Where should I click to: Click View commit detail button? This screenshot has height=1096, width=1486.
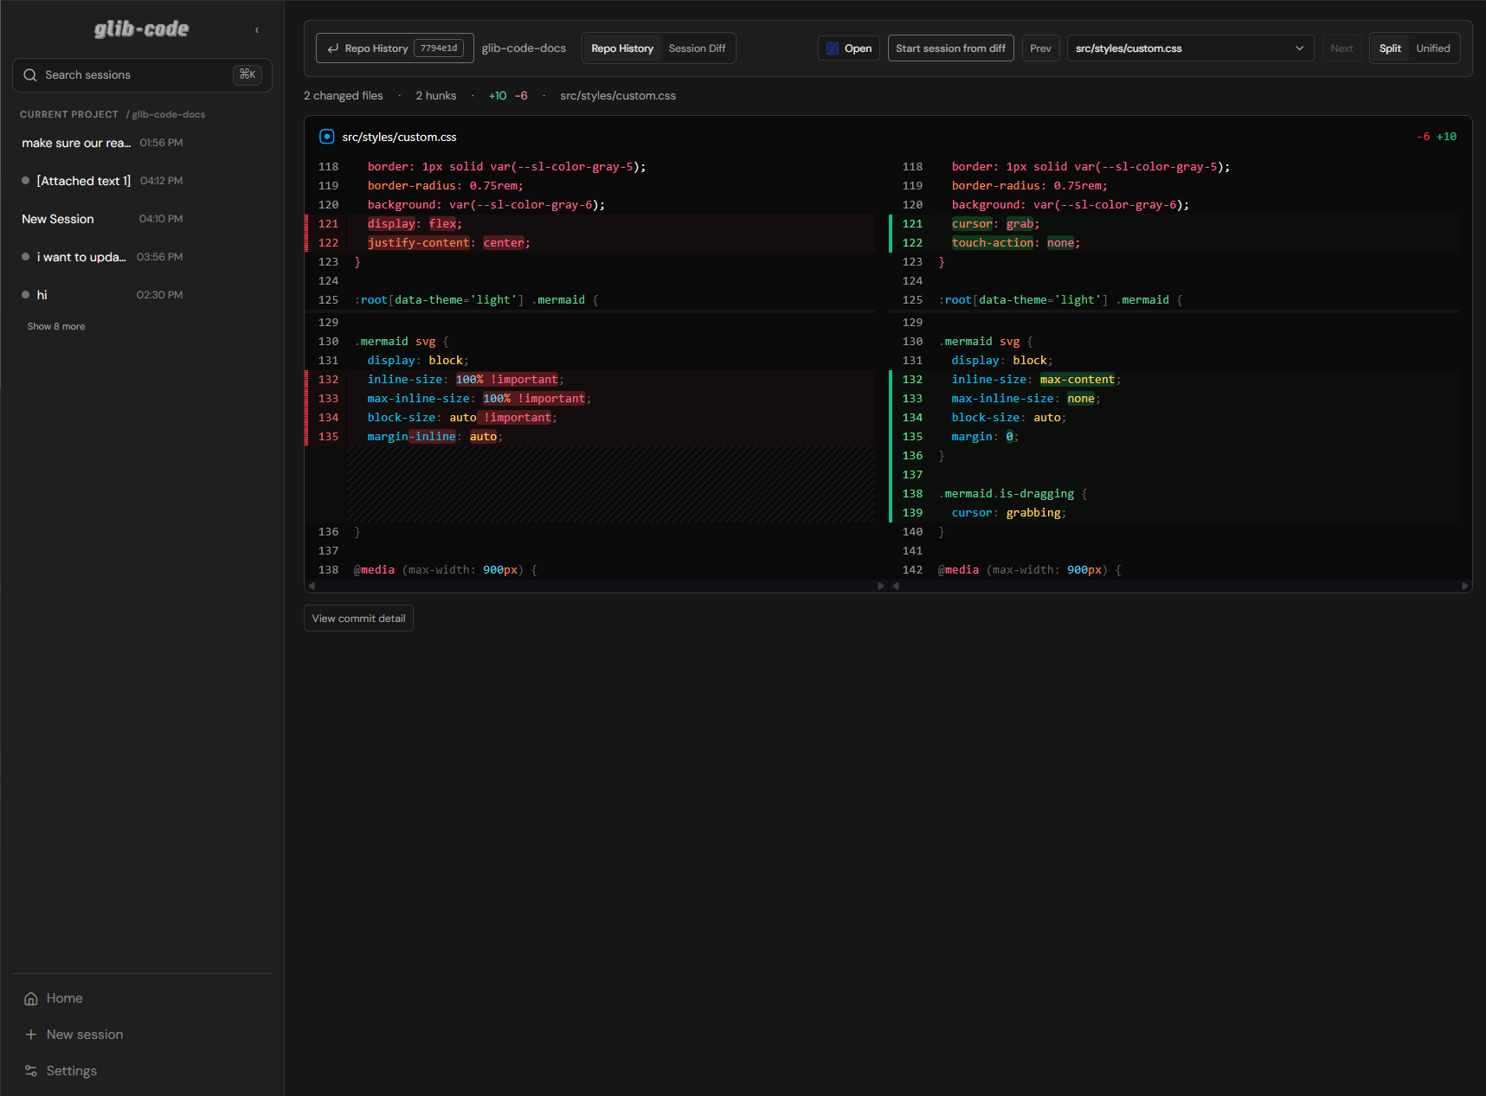[358, 619]
